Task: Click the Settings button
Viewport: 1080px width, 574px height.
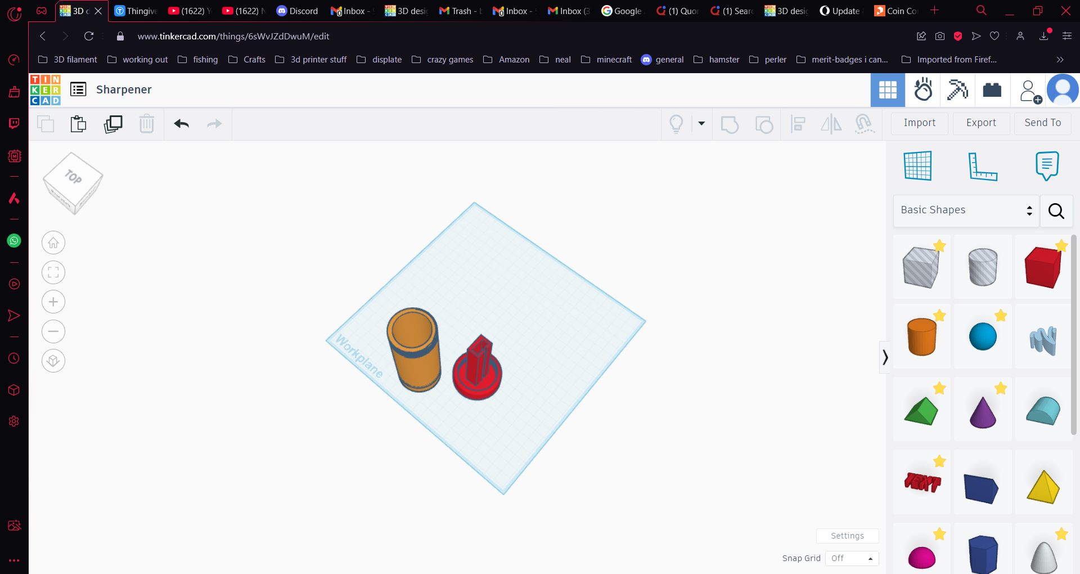Action: click(x=847, y=536)
